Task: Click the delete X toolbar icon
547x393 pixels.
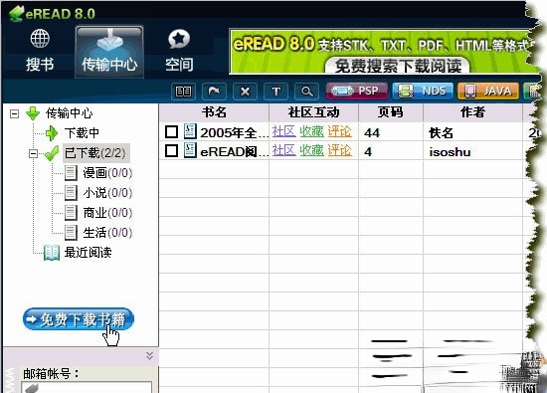Action: 246,92
